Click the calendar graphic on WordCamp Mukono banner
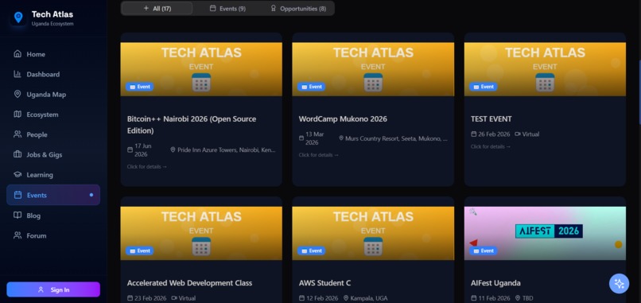 click(373, 82)
